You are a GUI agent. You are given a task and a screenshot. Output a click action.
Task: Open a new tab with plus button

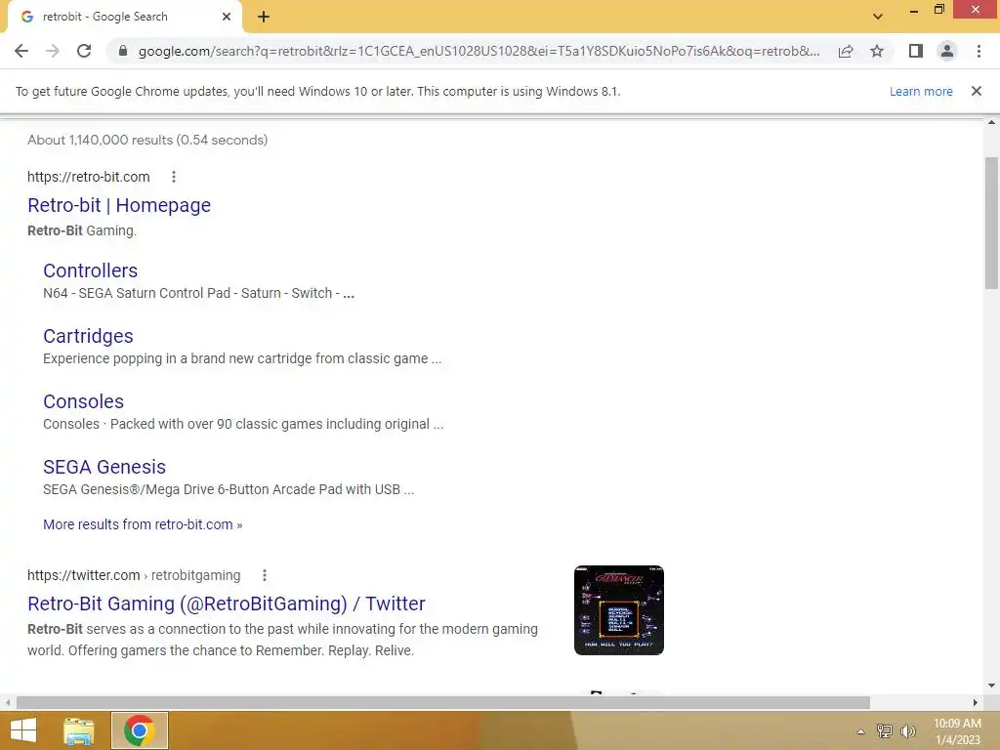tap(264, 17)
